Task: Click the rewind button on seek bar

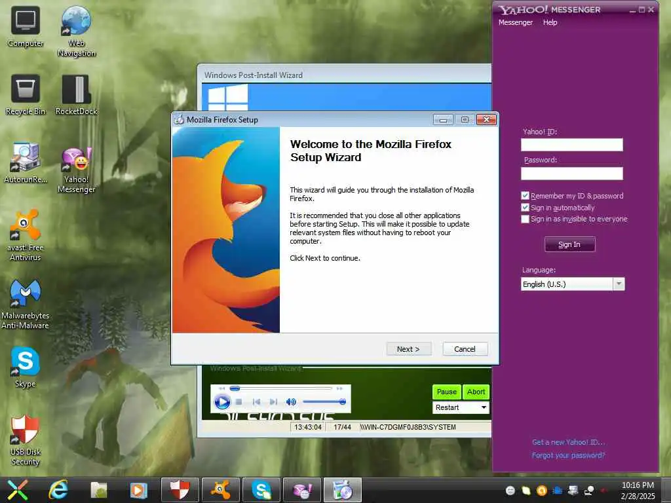Action: point(221,388)
